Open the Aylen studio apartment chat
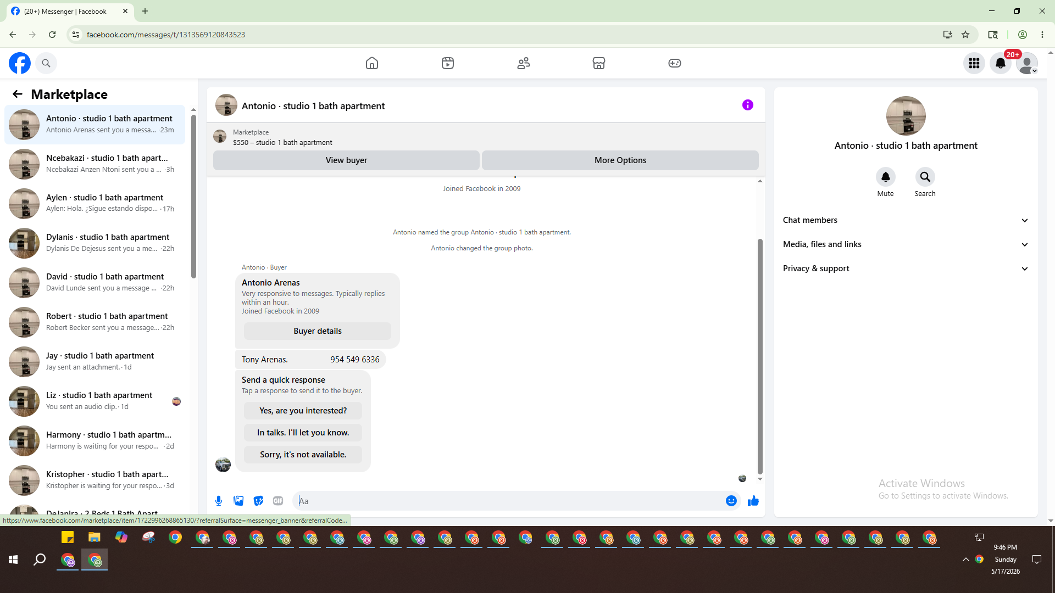The image size is (1055, 593). click(95, 204)
